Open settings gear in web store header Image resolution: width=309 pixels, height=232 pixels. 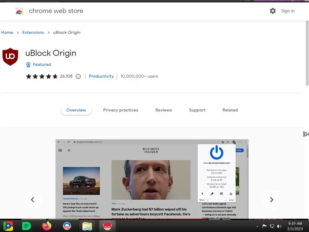273,11
